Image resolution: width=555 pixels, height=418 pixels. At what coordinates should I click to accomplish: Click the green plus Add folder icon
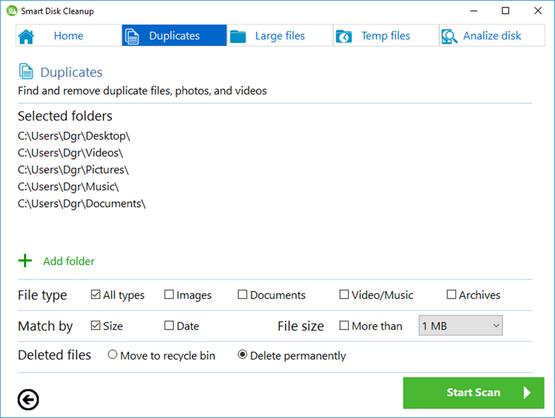tap(25, 261)
